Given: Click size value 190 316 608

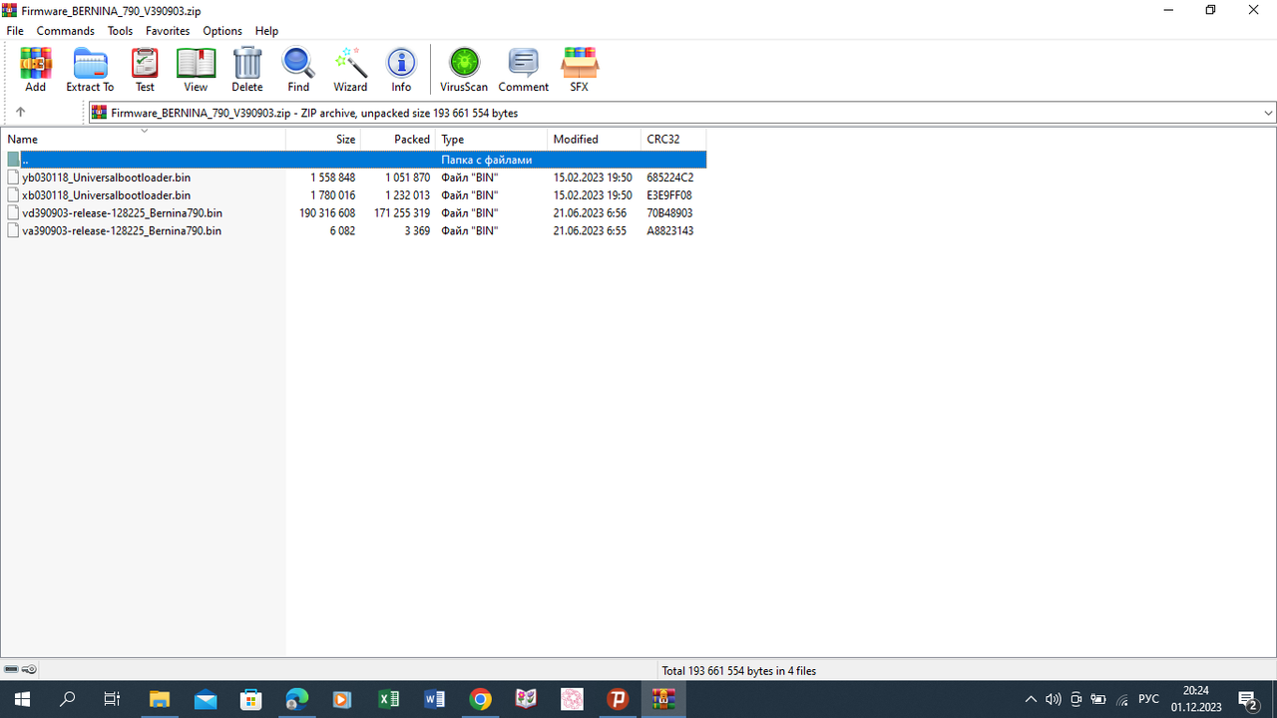Looking at the screenshot, I should tap(327, 213).
